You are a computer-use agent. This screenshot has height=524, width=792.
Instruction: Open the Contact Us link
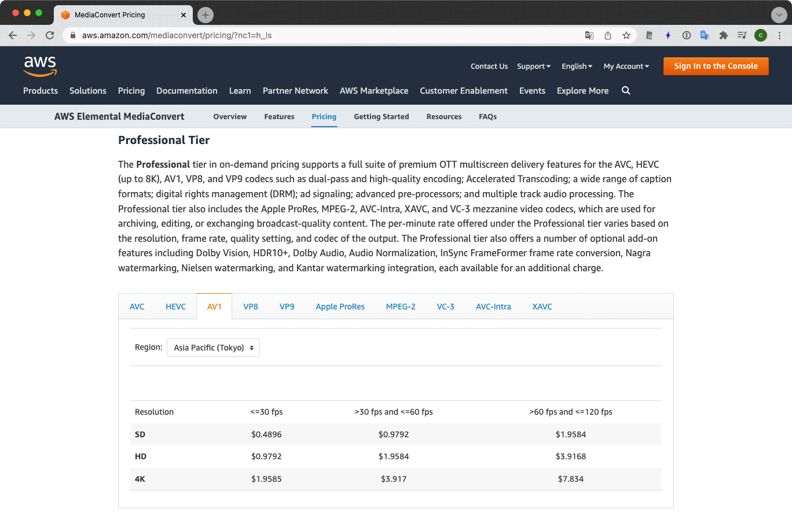(x=489, y=66)
